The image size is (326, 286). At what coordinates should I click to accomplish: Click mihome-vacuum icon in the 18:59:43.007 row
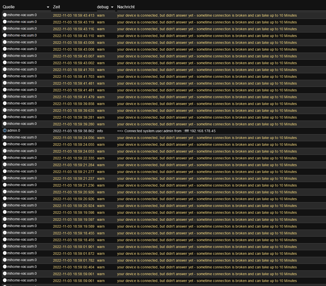click(x=5, y=56)
